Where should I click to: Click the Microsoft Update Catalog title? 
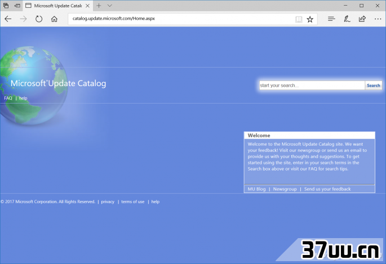click(59, 83)
